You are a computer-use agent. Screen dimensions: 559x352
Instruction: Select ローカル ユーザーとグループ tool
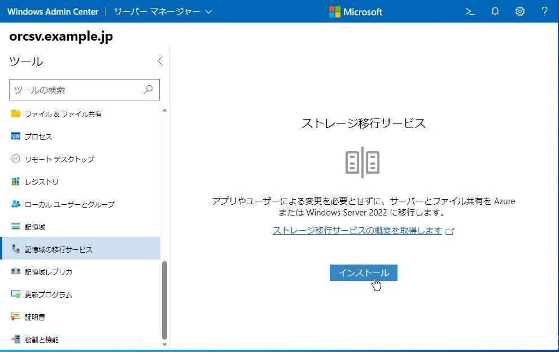(x=81, y=204)
